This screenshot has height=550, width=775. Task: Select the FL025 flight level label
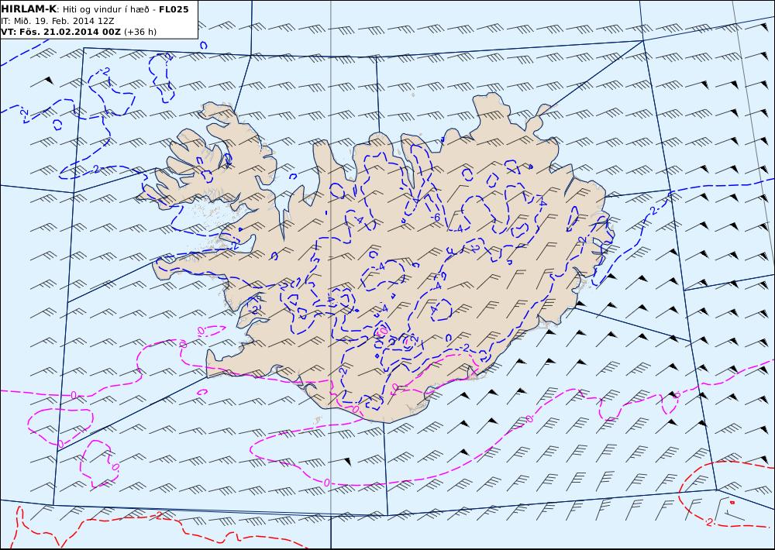pyautogui.click(x=174, y=9)
